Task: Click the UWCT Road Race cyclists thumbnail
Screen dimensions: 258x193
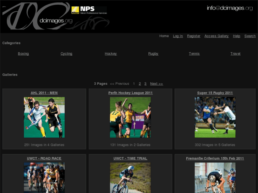Action: [44, 178]
